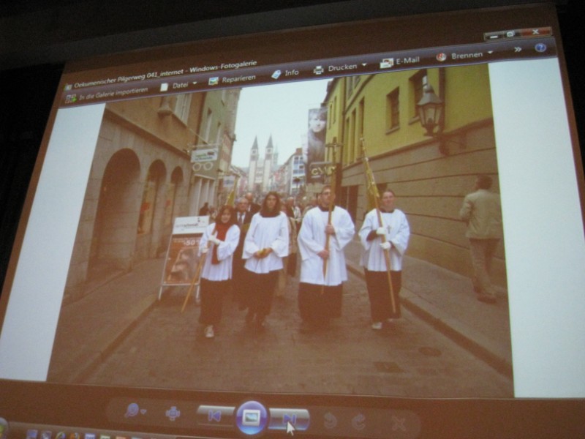Open the Reparieren editing panel
The width and height of the screenshot is (585, 439).
233,79
